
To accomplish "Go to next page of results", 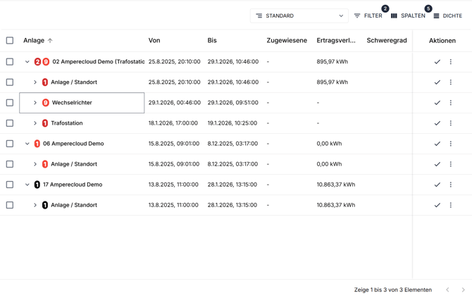I will [463, 290].
